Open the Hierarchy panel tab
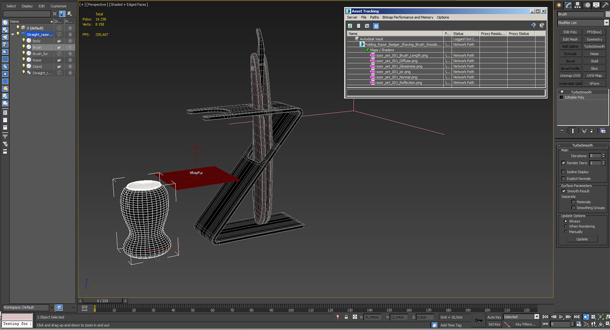Screen dimensions: 610x330 pyautogui.click(x=578, y=5)
